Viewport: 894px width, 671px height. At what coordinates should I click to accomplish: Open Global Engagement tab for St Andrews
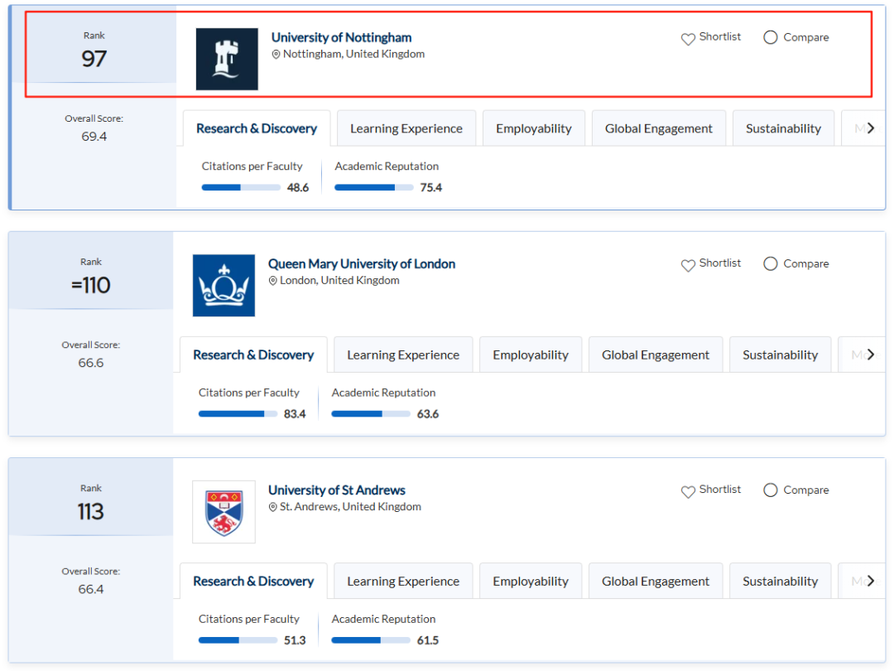click(x=656, y=581)
